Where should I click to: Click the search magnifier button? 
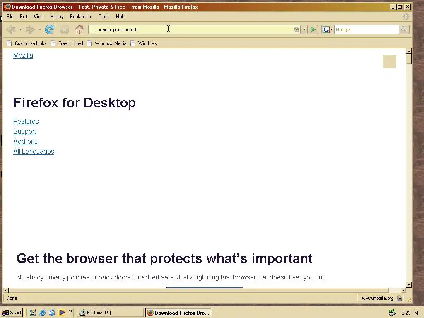[x=404, y=29]
